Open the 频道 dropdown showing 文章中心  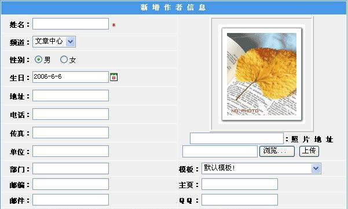[x=54, y=42]
